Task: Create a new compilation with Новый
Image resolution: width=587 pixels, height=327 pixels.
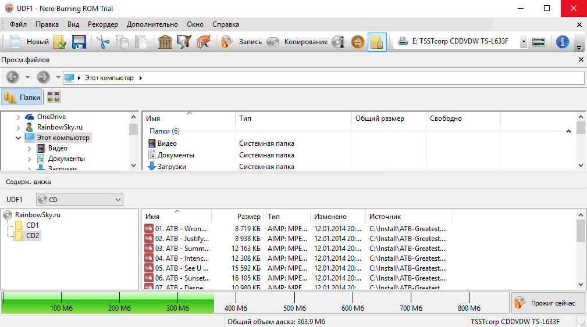Action: 29,41
